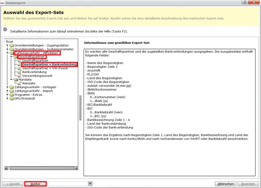The height and width of the screenshot is (188, 261).
Task: Click the pencil icon beside Mandate export set
Action: coord(20,84)
